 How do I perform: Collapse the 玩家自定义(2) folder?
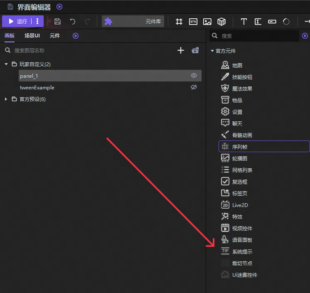tap(6, 64)
